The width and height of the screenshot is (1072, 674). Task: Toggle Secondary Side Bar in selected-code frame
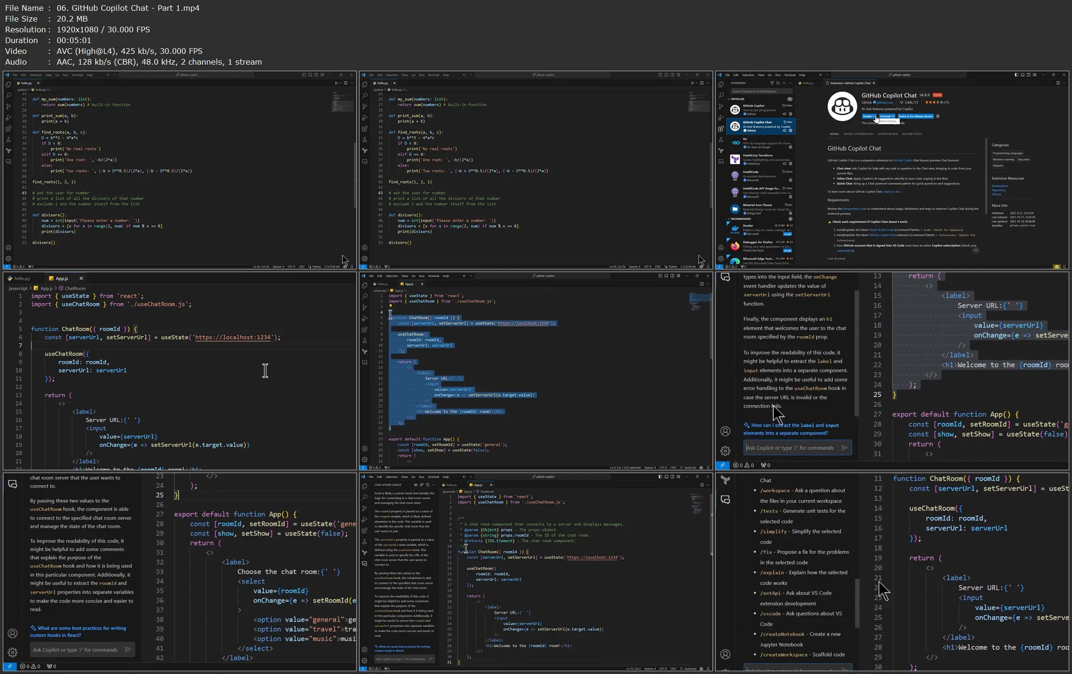(x=672, y=276)
